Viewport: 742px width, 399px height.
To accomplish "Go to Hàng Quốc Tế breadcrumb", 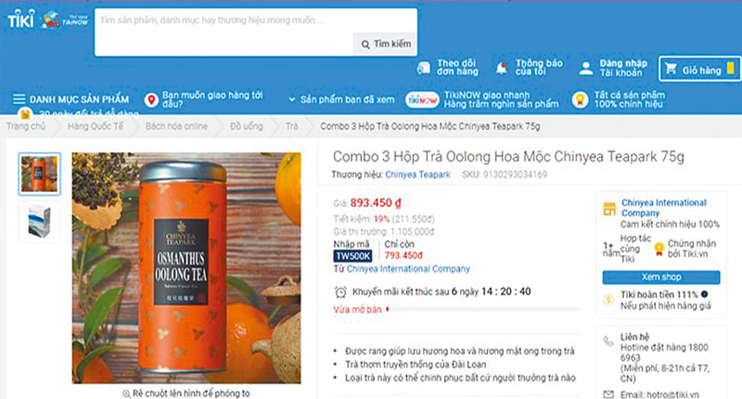I will point(96,126).
